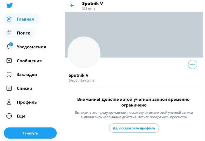Click the back arrow icon

(x=72, y=5)
